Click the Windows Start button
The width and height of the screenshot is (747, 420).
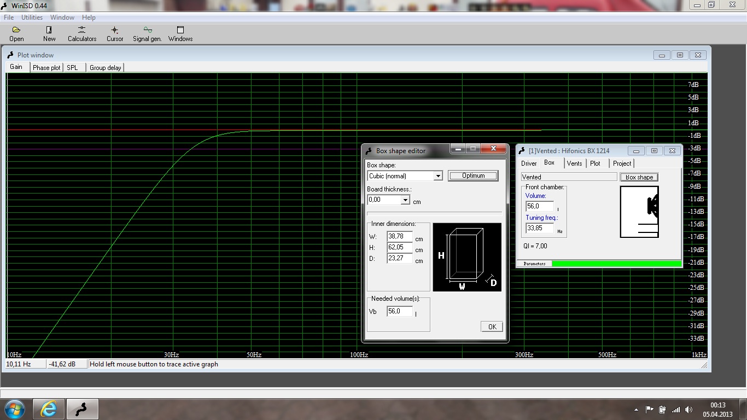click(14, 409)
